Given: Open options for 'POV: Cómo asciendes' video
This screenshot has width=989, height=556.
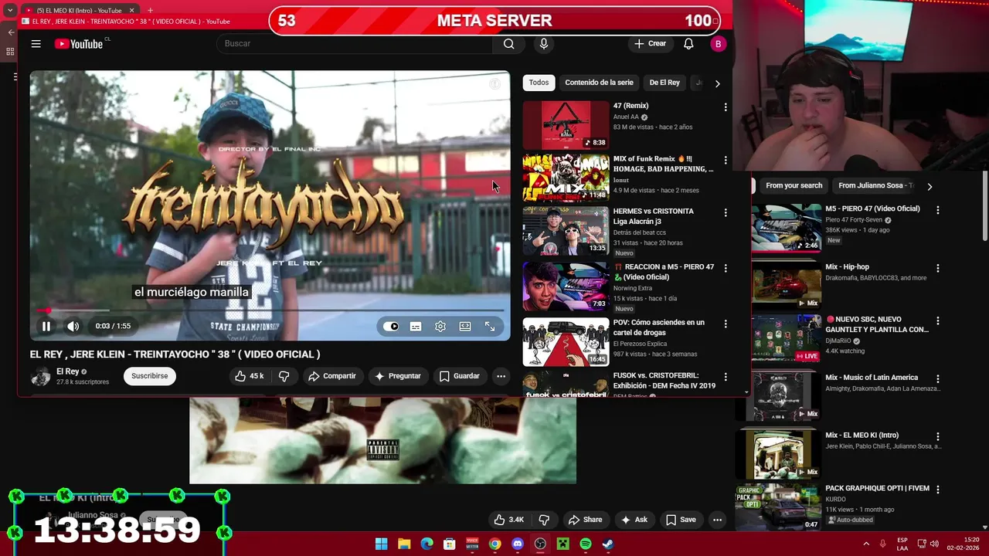Looking at the screenshot, I should pyautogui.click(x=725, y=324).
